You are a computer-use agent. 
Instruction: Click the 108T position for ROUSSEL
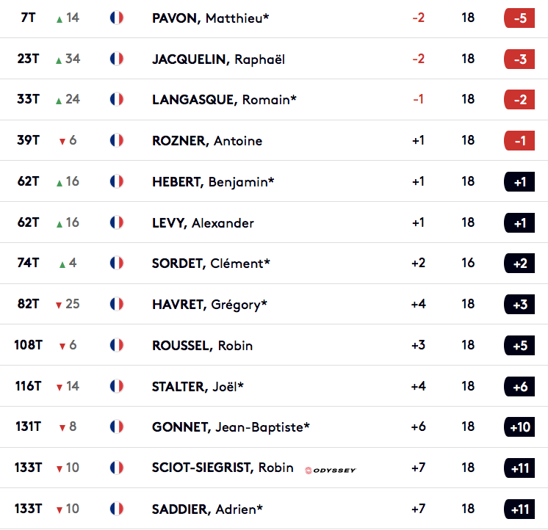[x=29, y=345]
